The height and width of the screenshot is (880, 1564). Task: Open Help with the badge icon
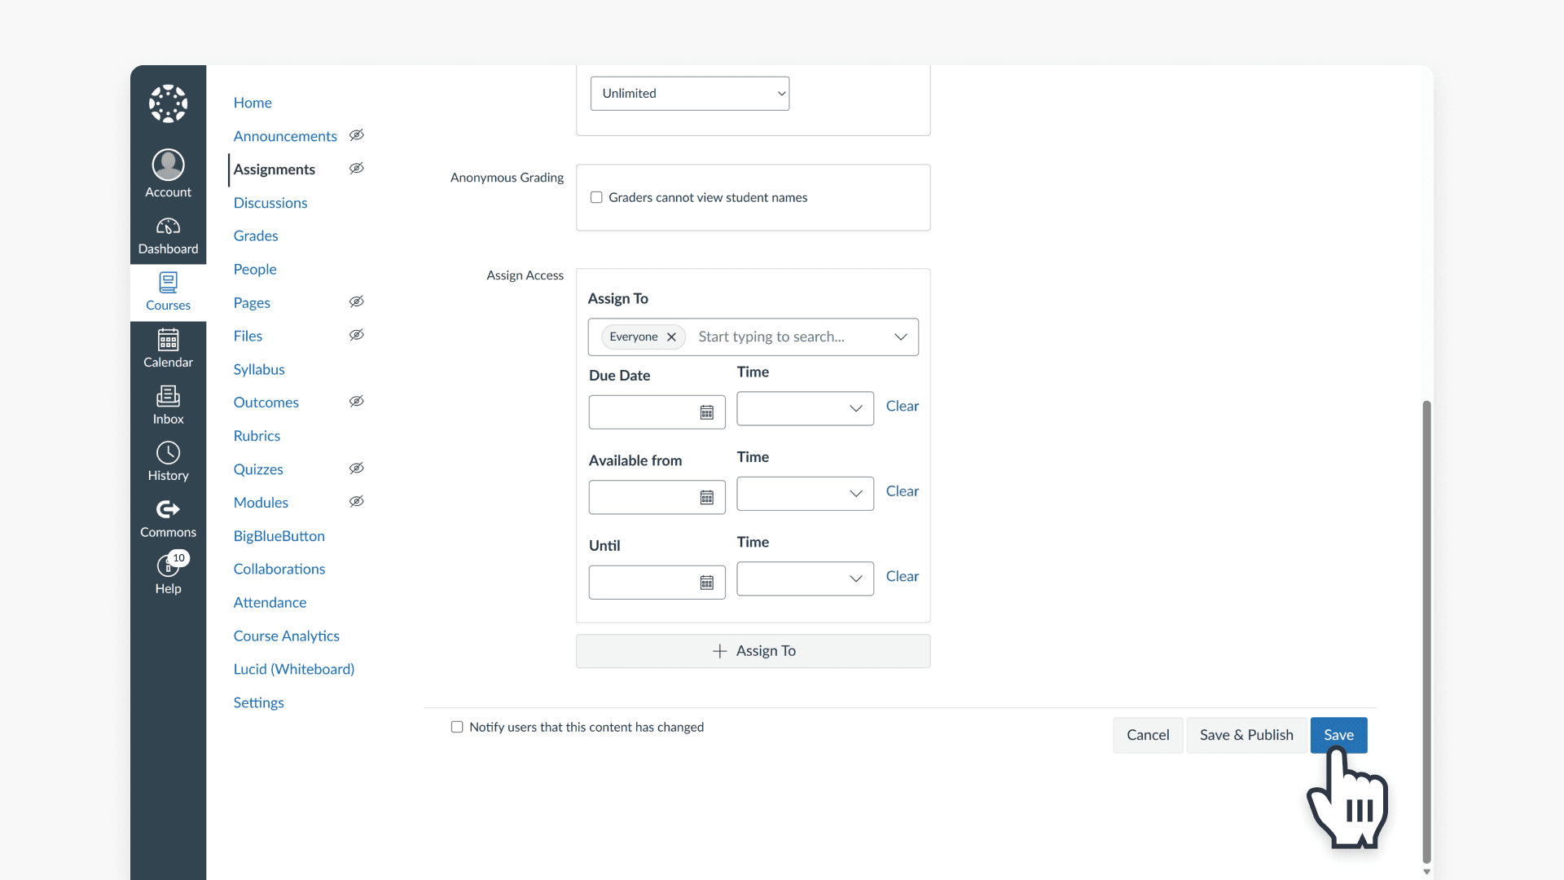[168, 574]
